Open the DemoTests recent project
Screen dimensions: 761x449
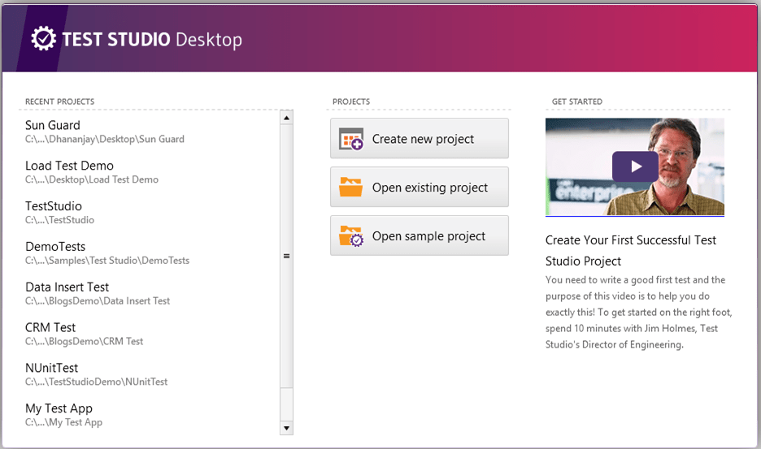(x=55, y=247)
